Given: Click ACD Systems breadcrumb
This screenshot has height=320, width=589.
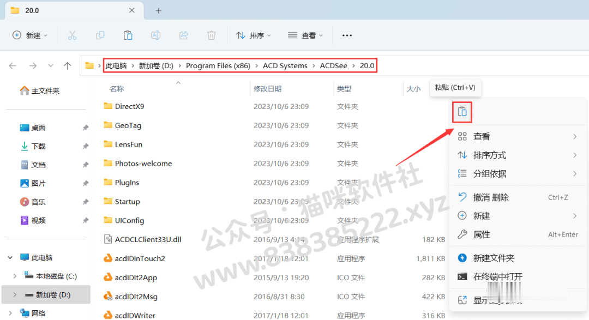Looking at the screenshot, I should [285, 66].
